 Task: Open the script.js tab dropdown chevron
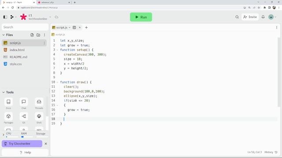point(70,27)
